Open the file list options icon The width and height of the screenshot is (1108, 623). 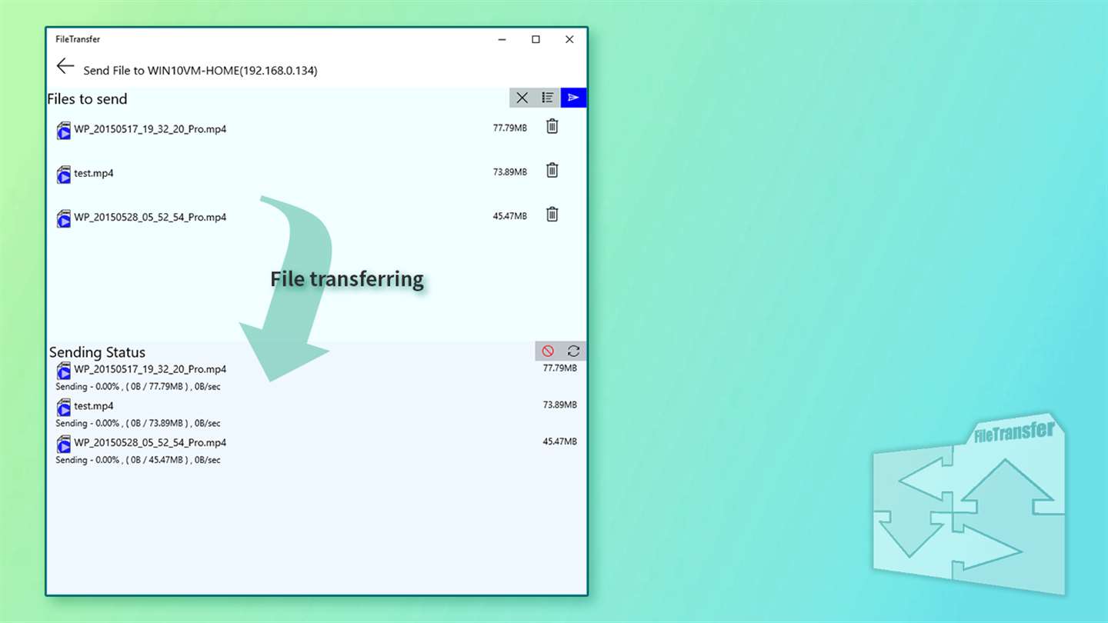(x=548, y=98)
